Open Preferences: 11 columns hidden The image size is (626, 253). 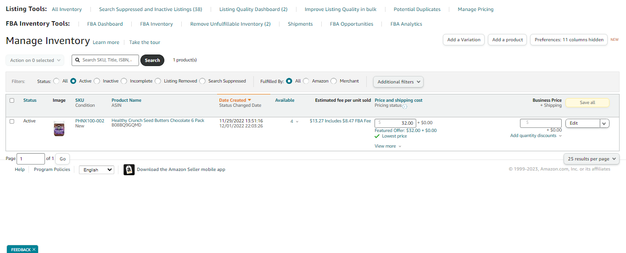(x=569, y=40)
